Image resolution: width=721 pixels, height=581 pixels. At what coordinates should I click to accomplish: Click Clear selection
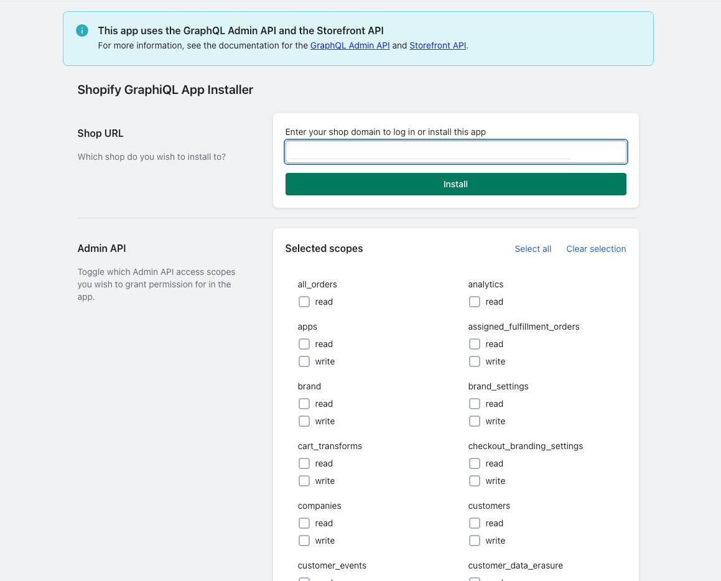pyautogui.click(x=595, y=249)
